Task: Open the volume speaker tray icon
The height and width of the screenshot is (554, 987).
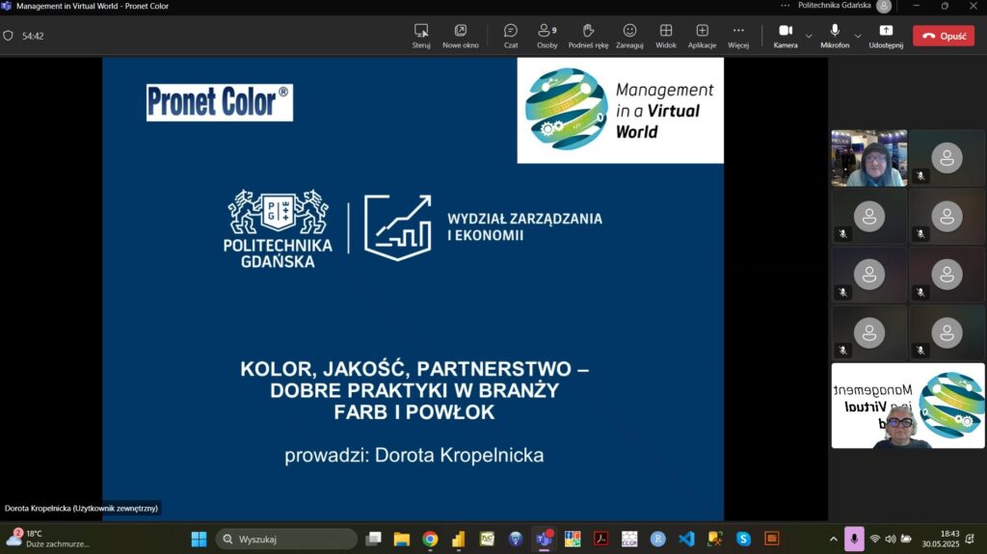Action: click(x=890, y=539)
